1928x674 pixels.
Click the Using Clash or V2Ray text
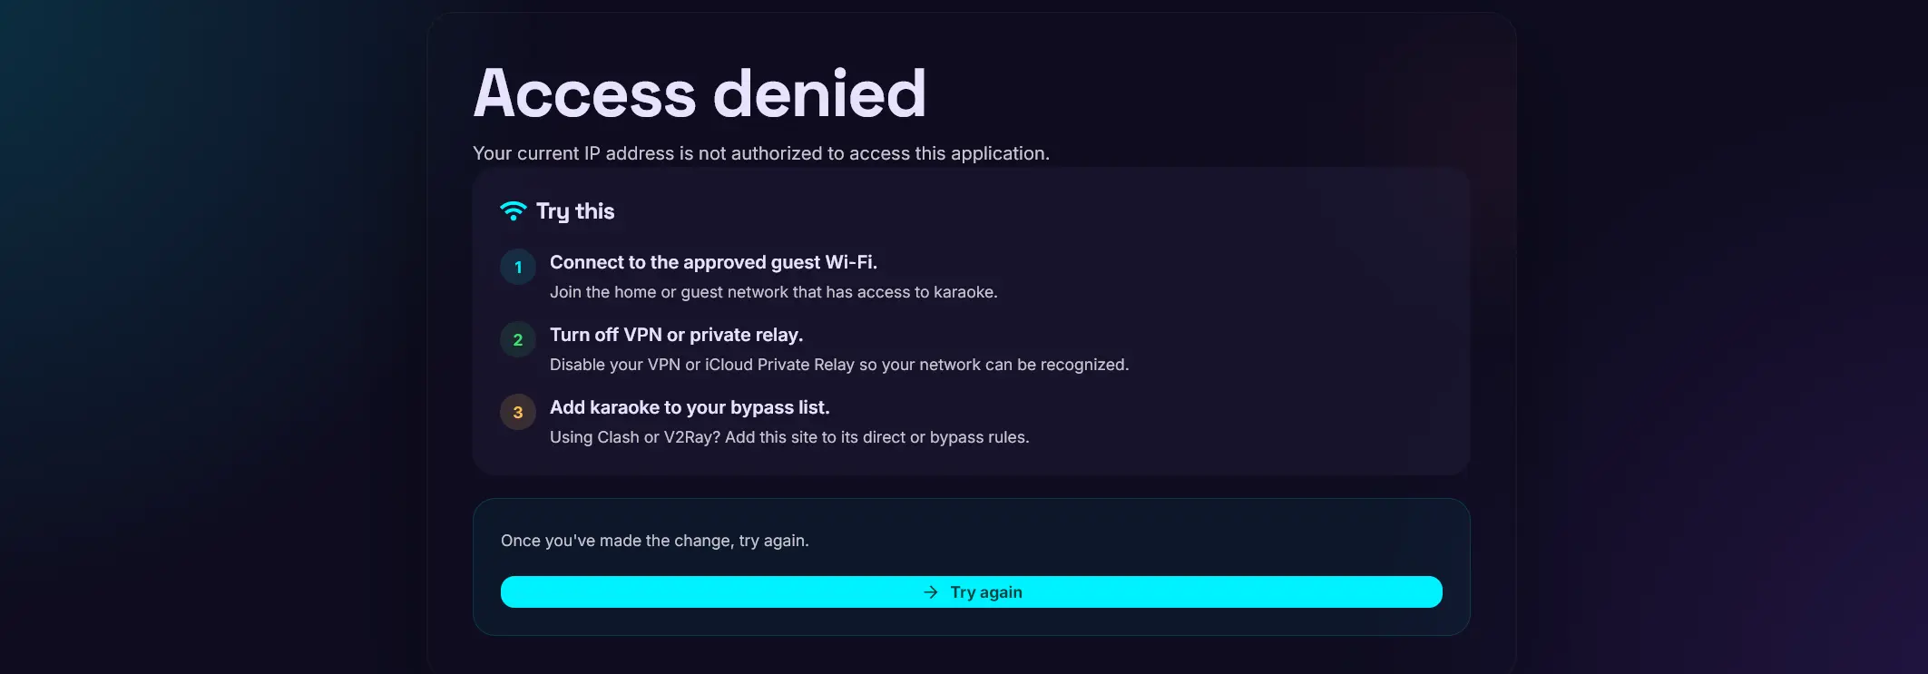tap(789, 437)
